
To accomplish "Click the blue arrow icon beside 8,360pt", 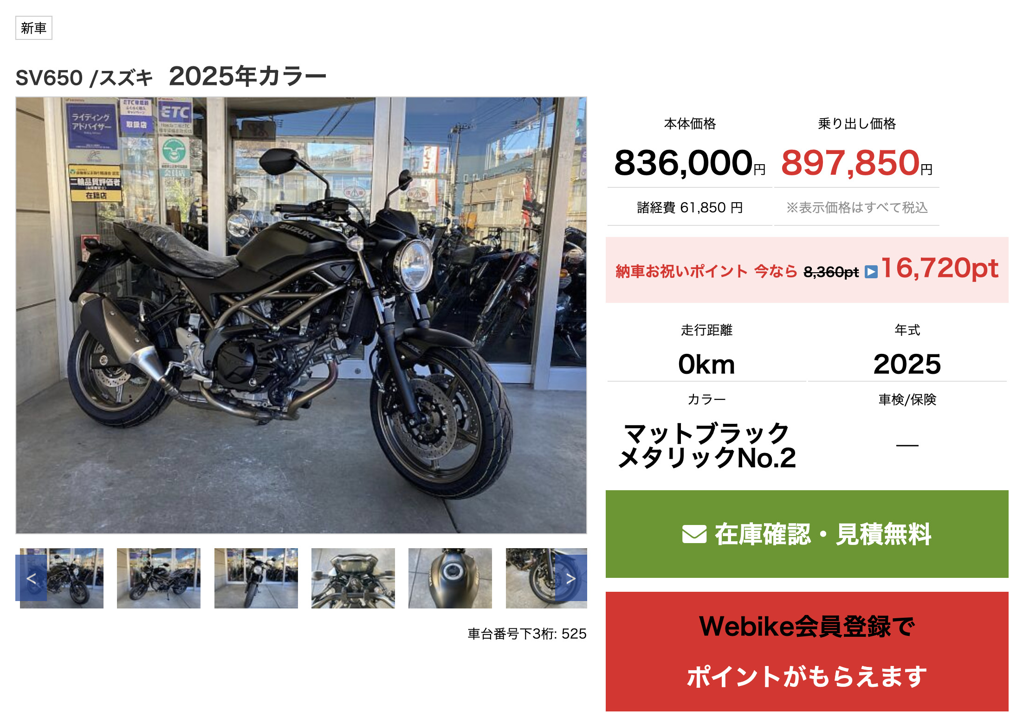I will (871, 272).
